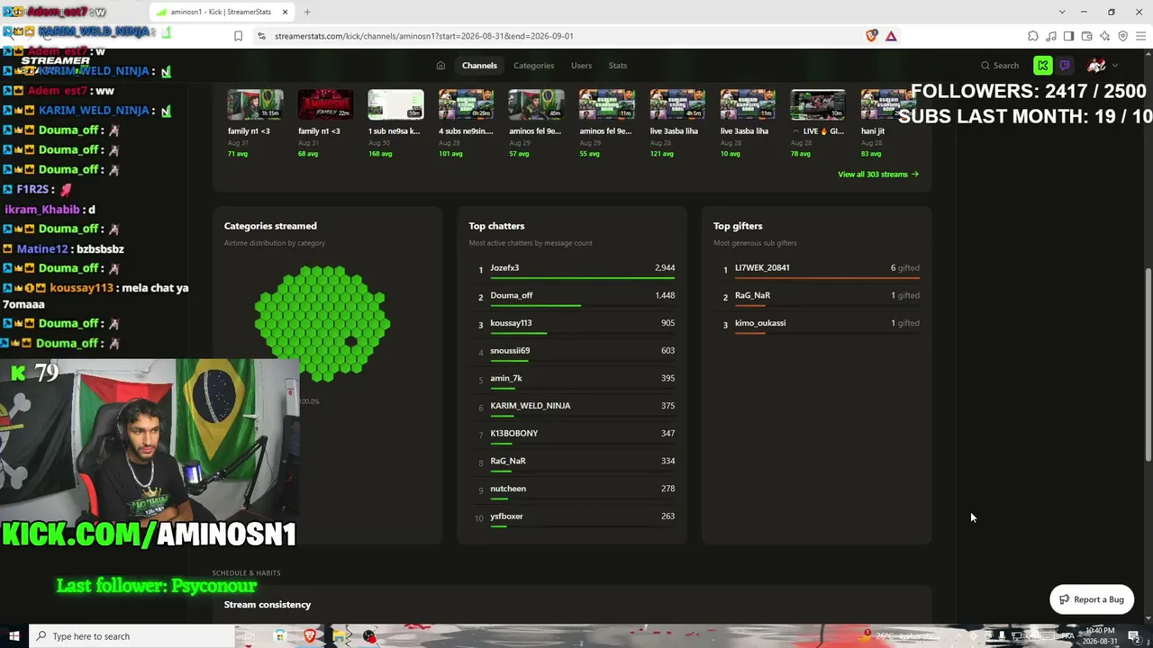Expand the tab search chevron in title bar

click(1062, 12)
